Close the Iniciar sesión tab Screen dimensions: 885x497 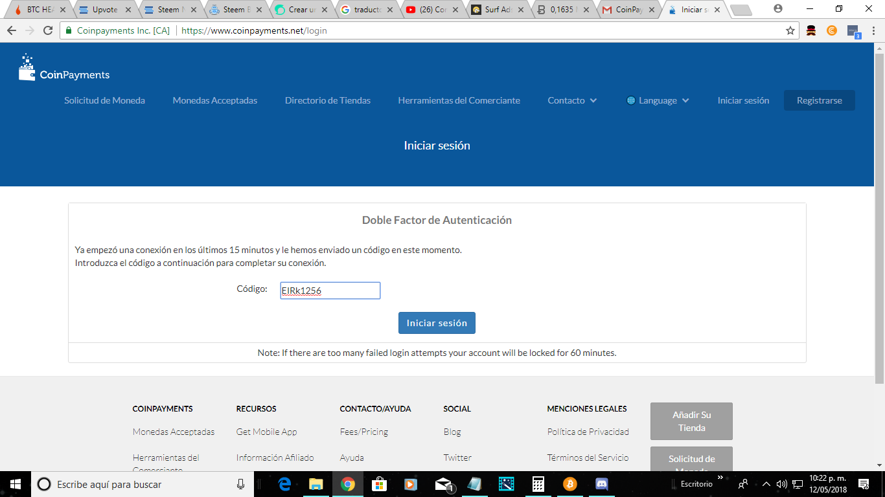tap(717, 10)
